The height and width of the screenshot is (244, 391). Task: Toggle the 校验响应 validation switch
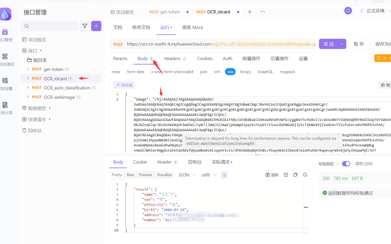pyautogui.click(x=346, y=164)
